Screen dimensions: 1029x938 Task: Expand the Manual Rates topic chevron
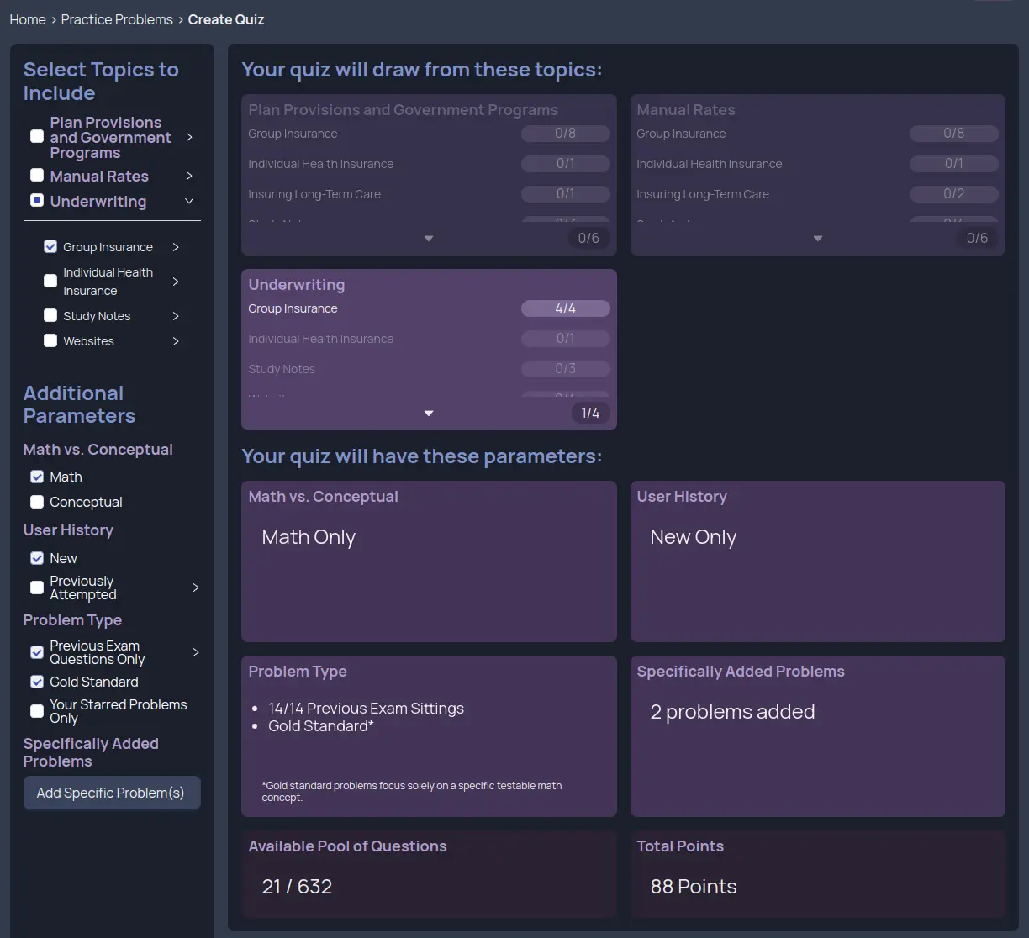[x=189, y=176]
